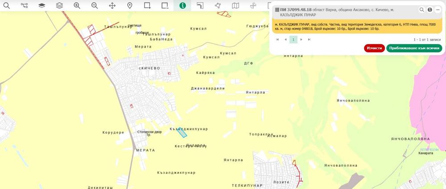Select the crosshair target tool
446x189 pixels.
tap(253, 5)
